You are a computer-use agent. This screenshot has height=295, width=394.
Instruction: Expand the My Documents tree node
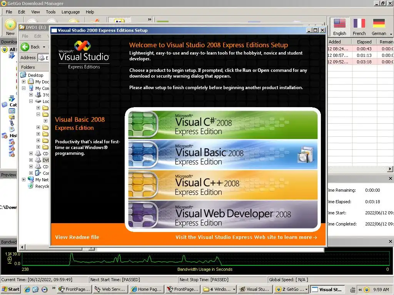pyautogui.click(x=23, y=82)
